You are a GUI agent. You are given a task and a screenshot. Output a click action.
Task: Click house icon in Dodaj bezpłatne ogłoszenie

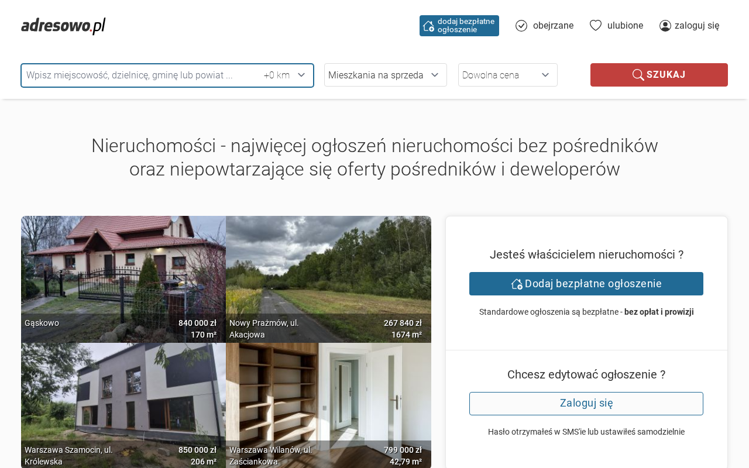click(x=517, y=284)
